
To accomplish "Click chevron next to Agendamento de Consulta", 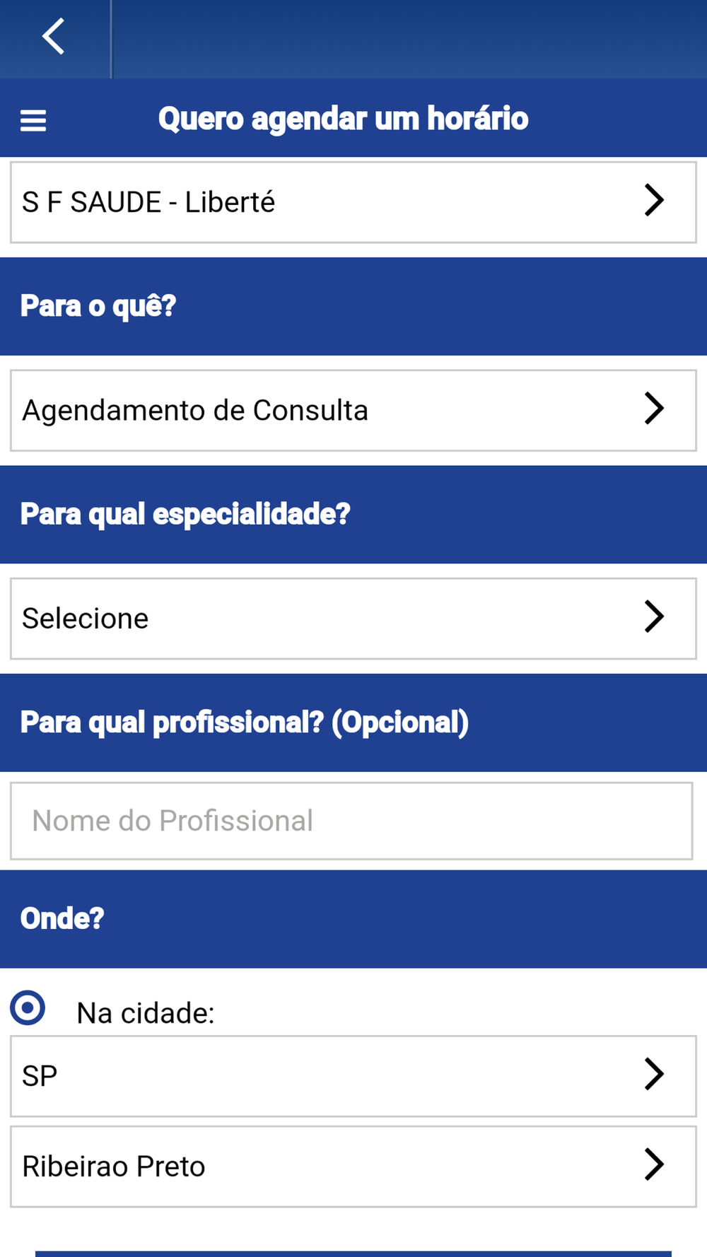I will click(x=654, y=408).
